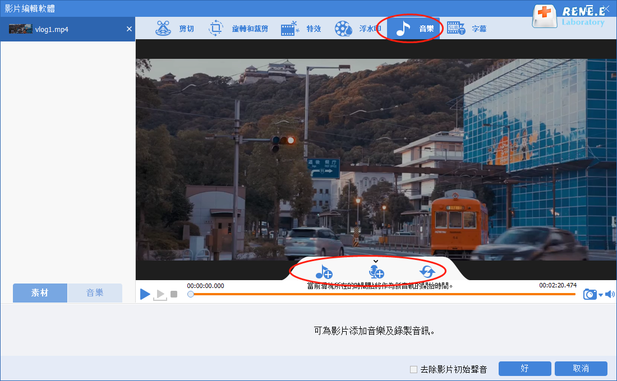
Task: Click the current time 00:00:00.000
Action: (205, 286)
